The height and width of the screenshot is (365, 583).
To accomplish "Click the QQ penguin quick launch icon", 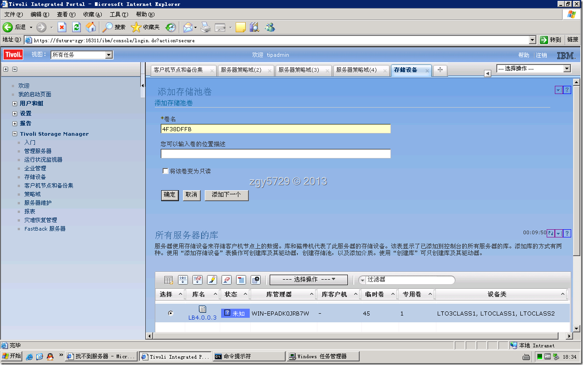I will 50,357.
